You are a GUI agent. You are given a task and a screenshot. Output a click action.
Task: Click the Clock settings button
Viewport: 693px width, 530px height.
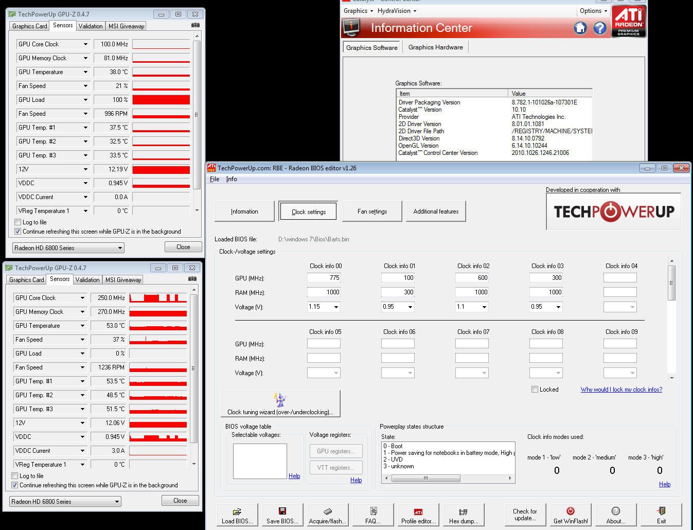click(308, 211)
